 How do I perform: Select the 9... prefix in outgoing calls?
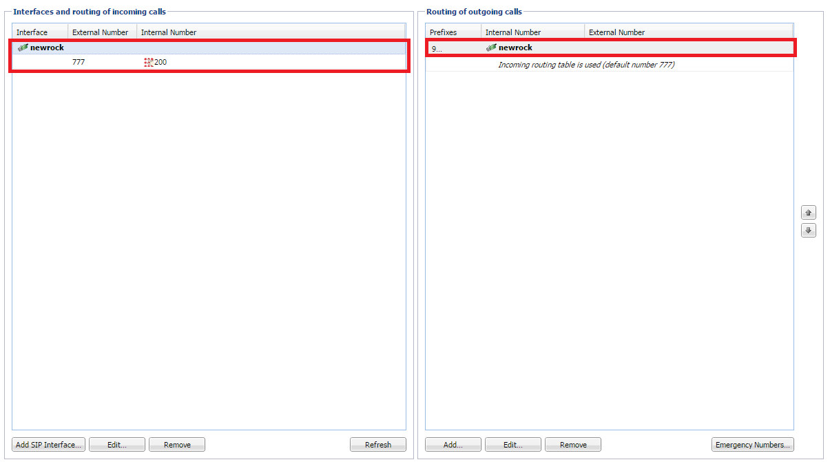coord(437,48)
